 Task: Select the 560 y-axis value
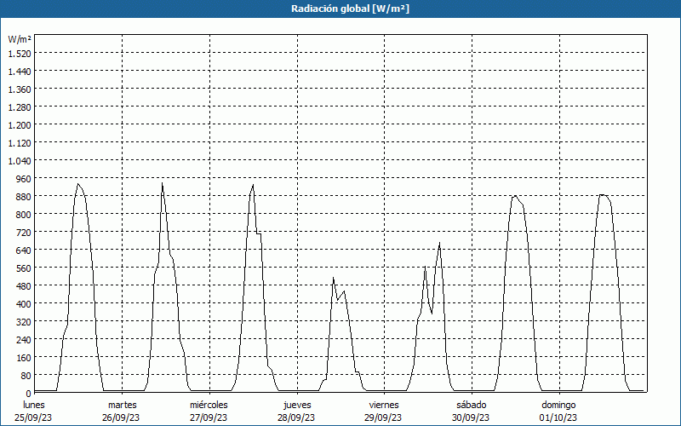point(24,268)
